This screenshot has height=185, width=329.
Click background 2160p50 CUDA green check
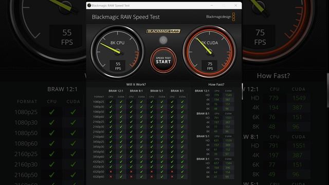point(73,175)
